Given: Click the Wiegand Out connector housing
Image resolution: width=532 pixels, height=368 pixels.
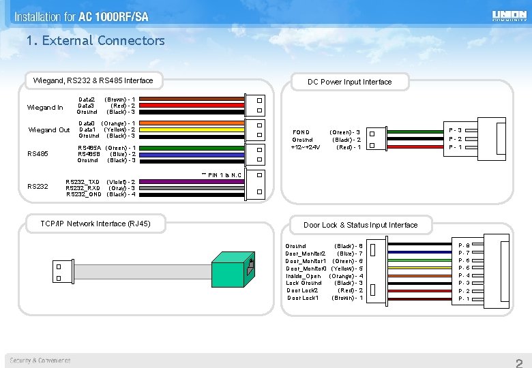Looking at the screenshot, I should click(255, 129).
